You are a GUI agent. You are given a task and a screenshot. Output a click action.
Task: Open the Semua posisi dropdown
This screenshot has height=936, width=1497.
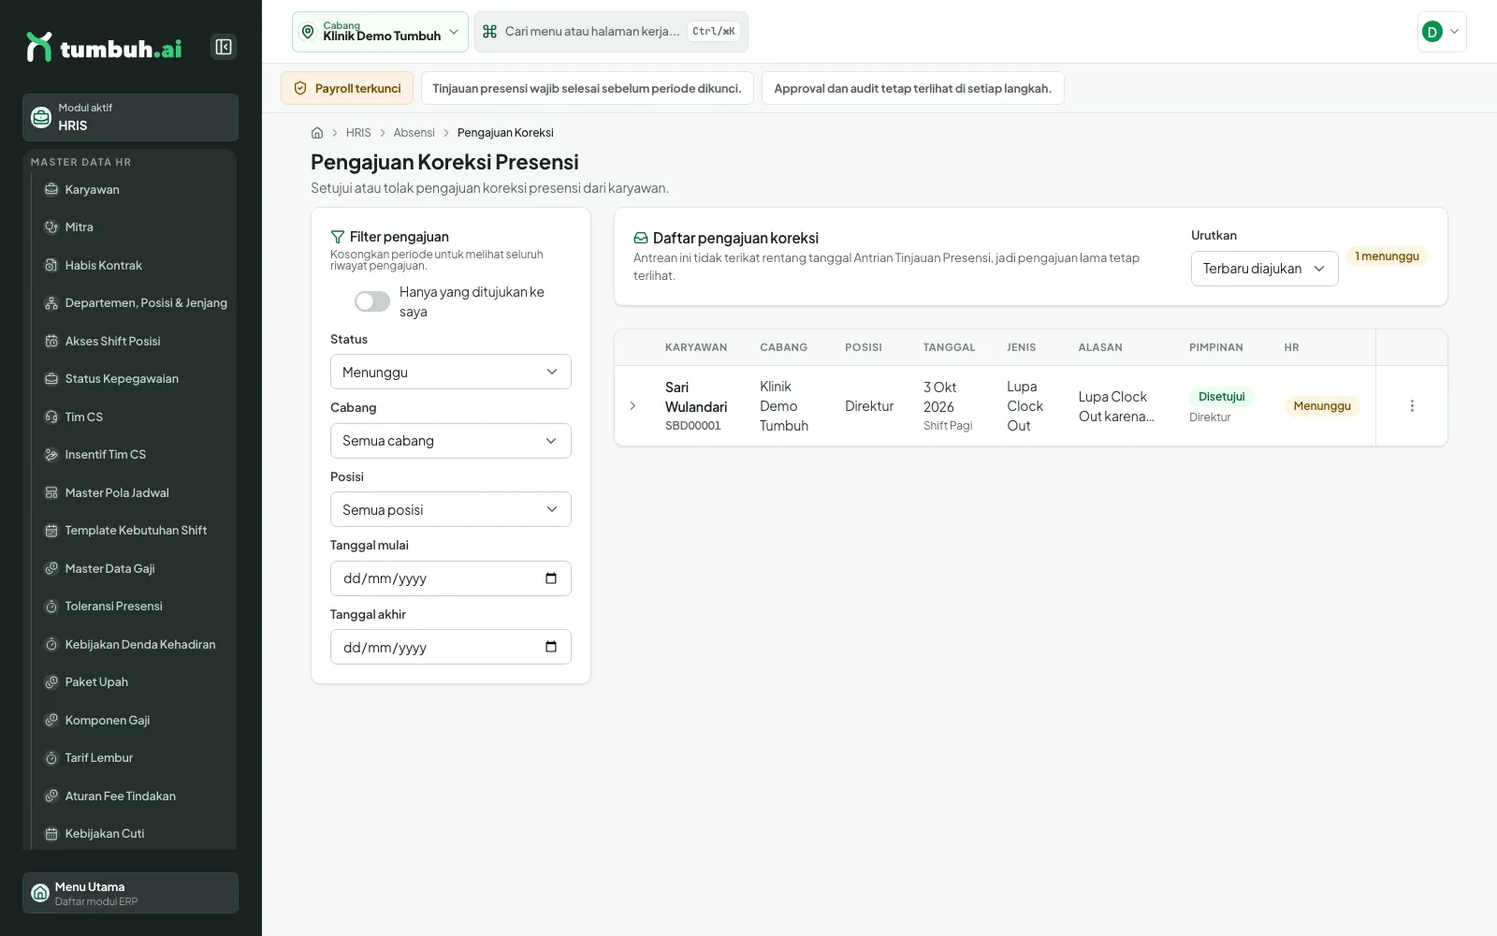[451, 509]
